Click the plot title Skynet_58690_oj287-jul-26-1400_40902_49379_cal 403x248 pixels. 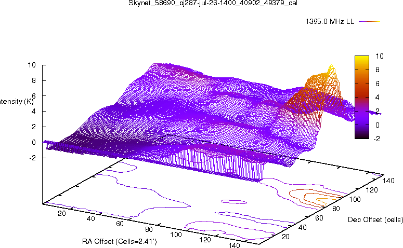pos(213,3)
